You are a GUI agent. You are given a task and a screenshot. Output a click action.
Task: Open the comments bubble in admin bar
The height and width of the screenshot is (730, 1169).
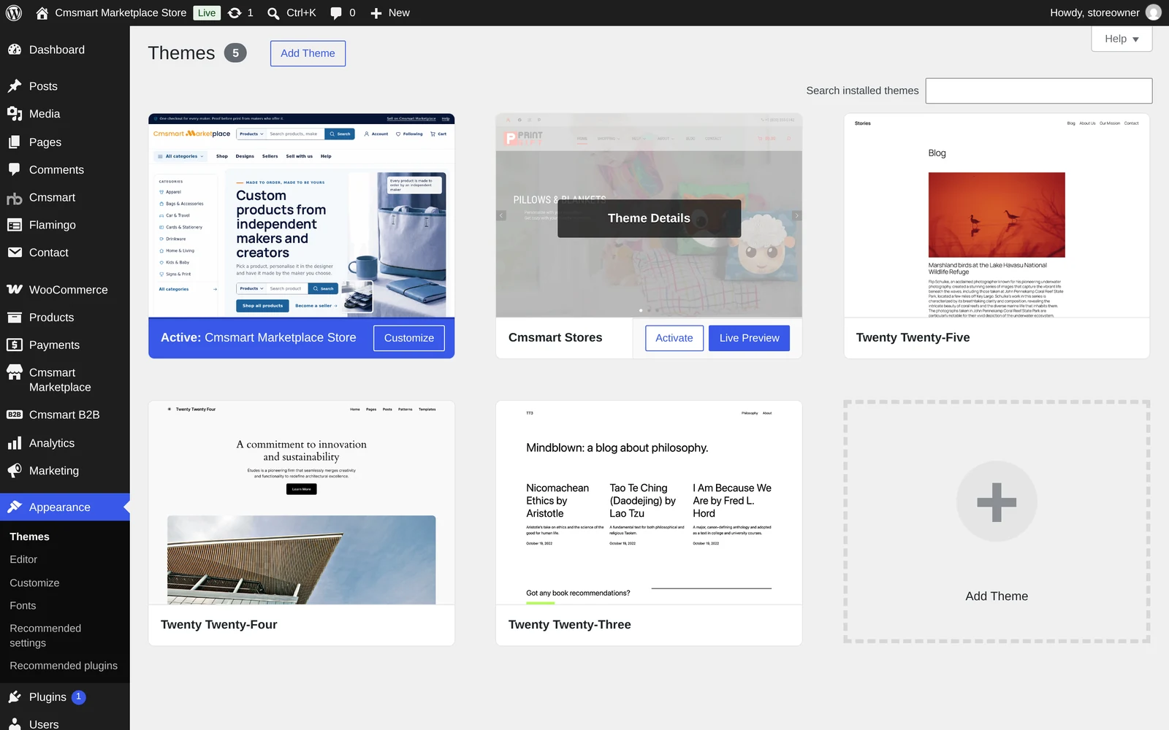(x=336, y=12)
